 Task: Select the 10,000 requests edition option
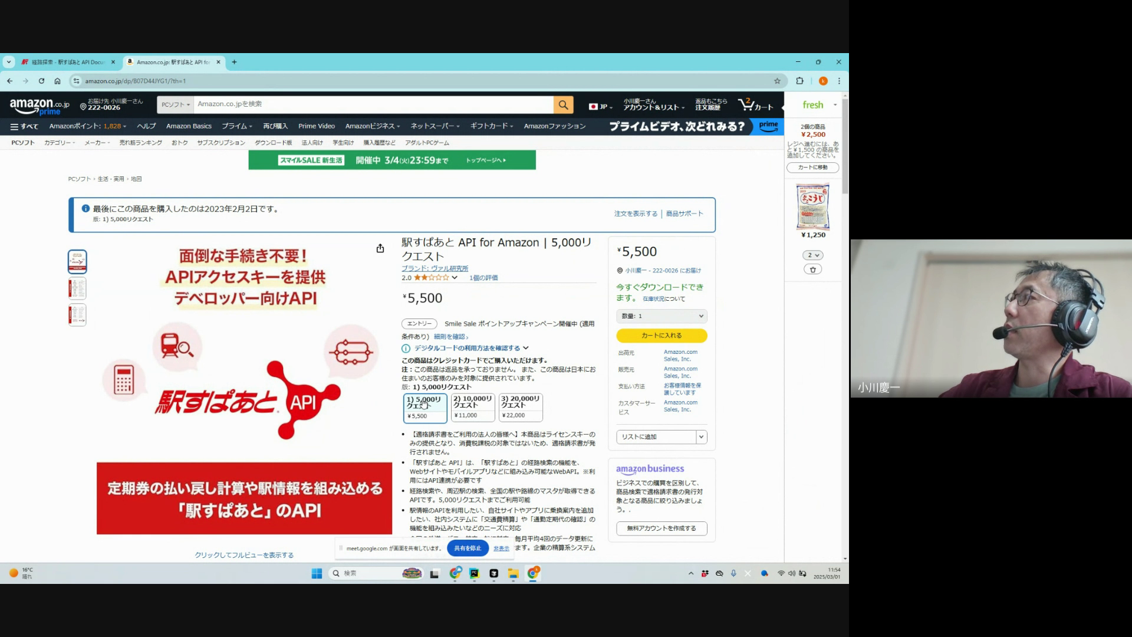pyautogui.click(x=473, y=407)
